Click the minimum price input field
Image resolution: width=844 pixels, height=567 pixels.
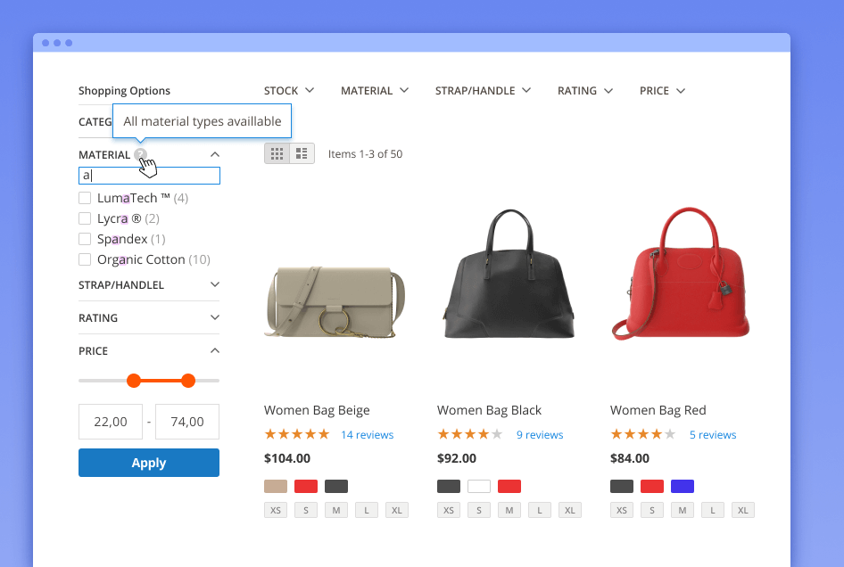click(111, 422)
